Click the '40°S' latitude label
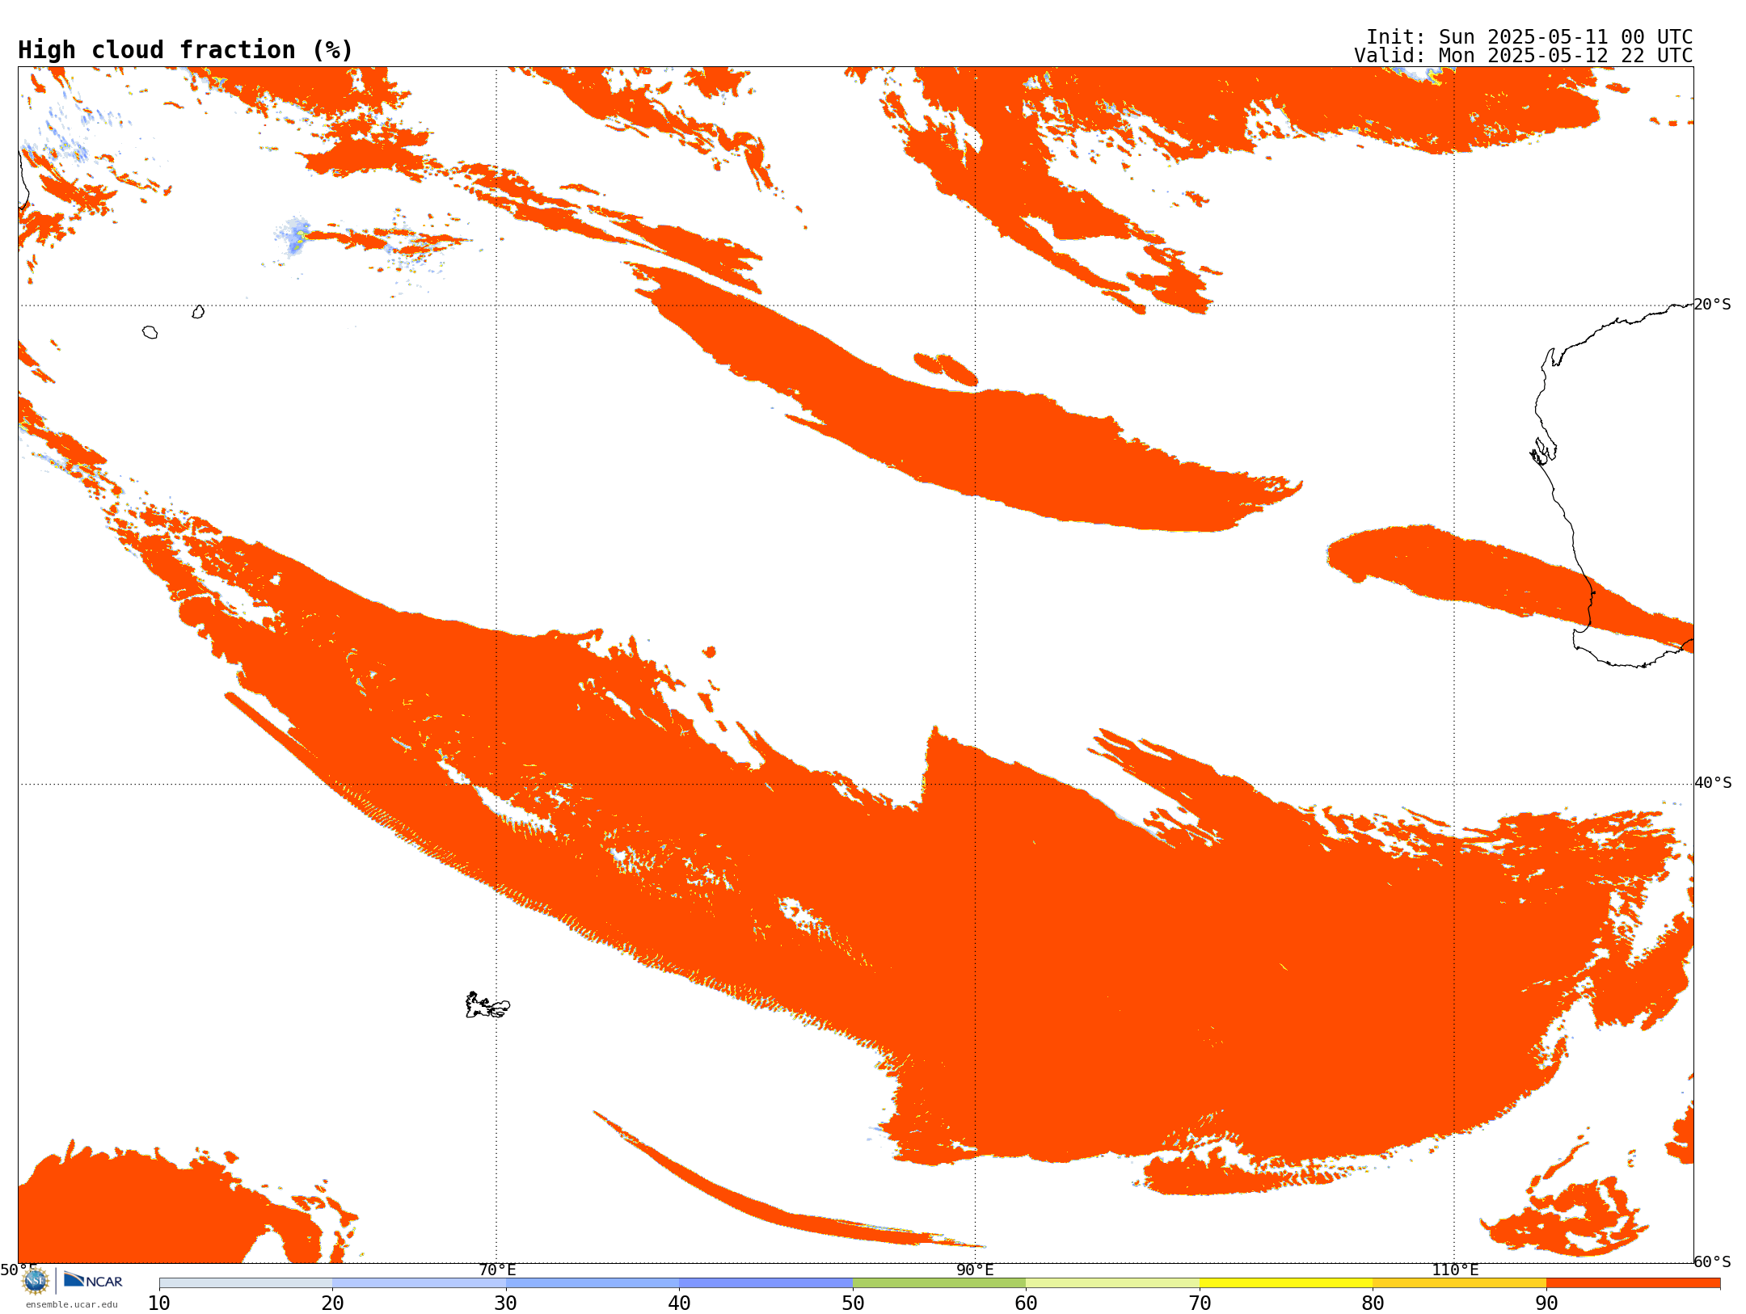 (x=1713, y=783)
